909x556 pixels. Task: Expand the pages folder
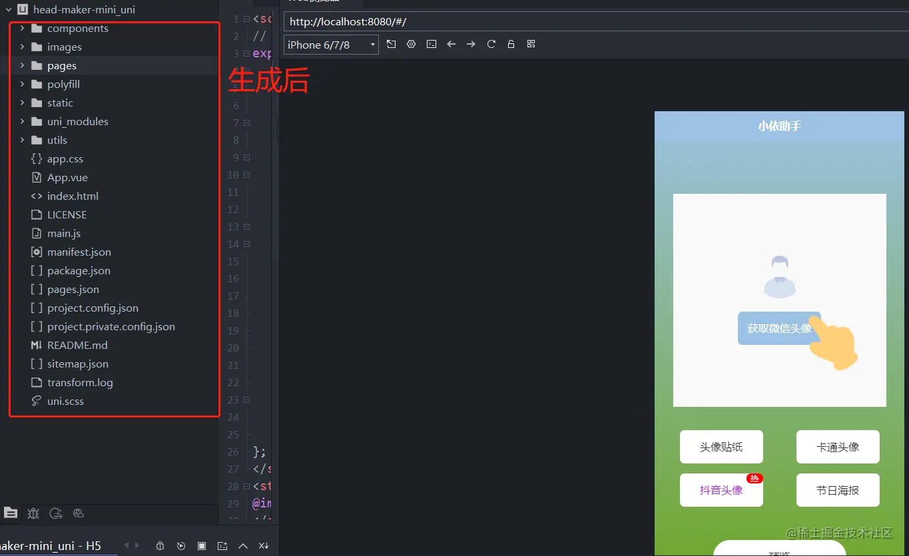click(22, 66)
